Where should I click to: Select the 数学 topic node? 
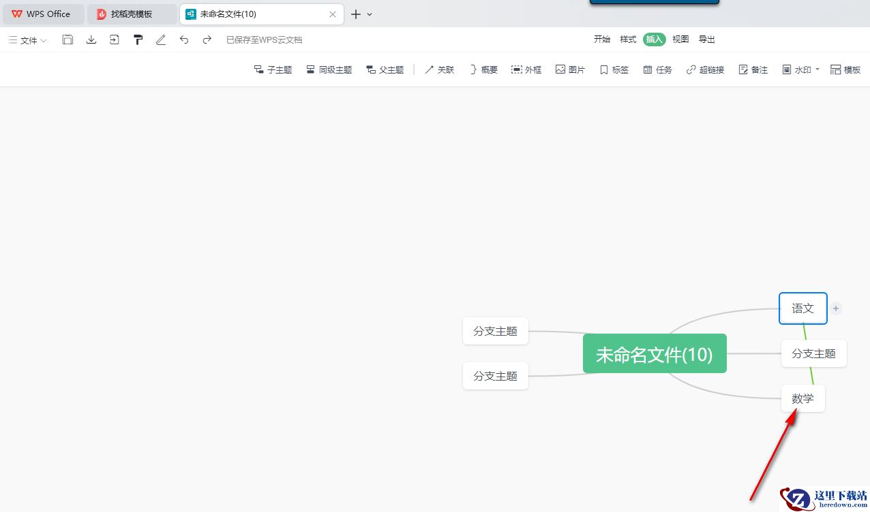click(x=803, y=398)
